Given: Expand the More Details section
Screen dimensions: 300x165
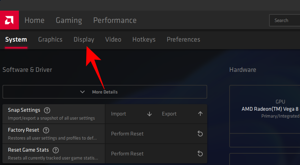Looking at the screenshot, I should coord(104,92).
